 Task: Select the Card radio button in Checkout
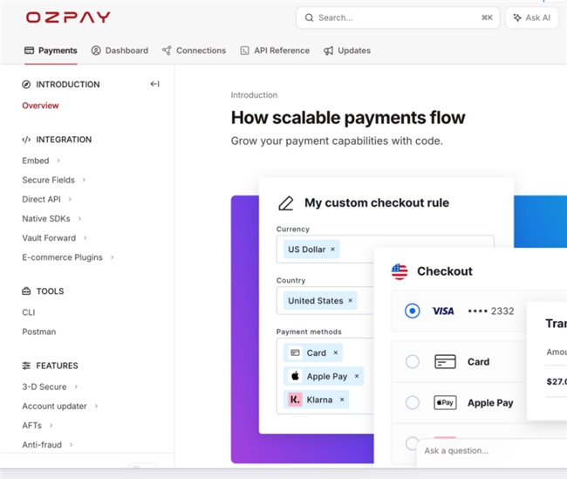tap(413, 362)
